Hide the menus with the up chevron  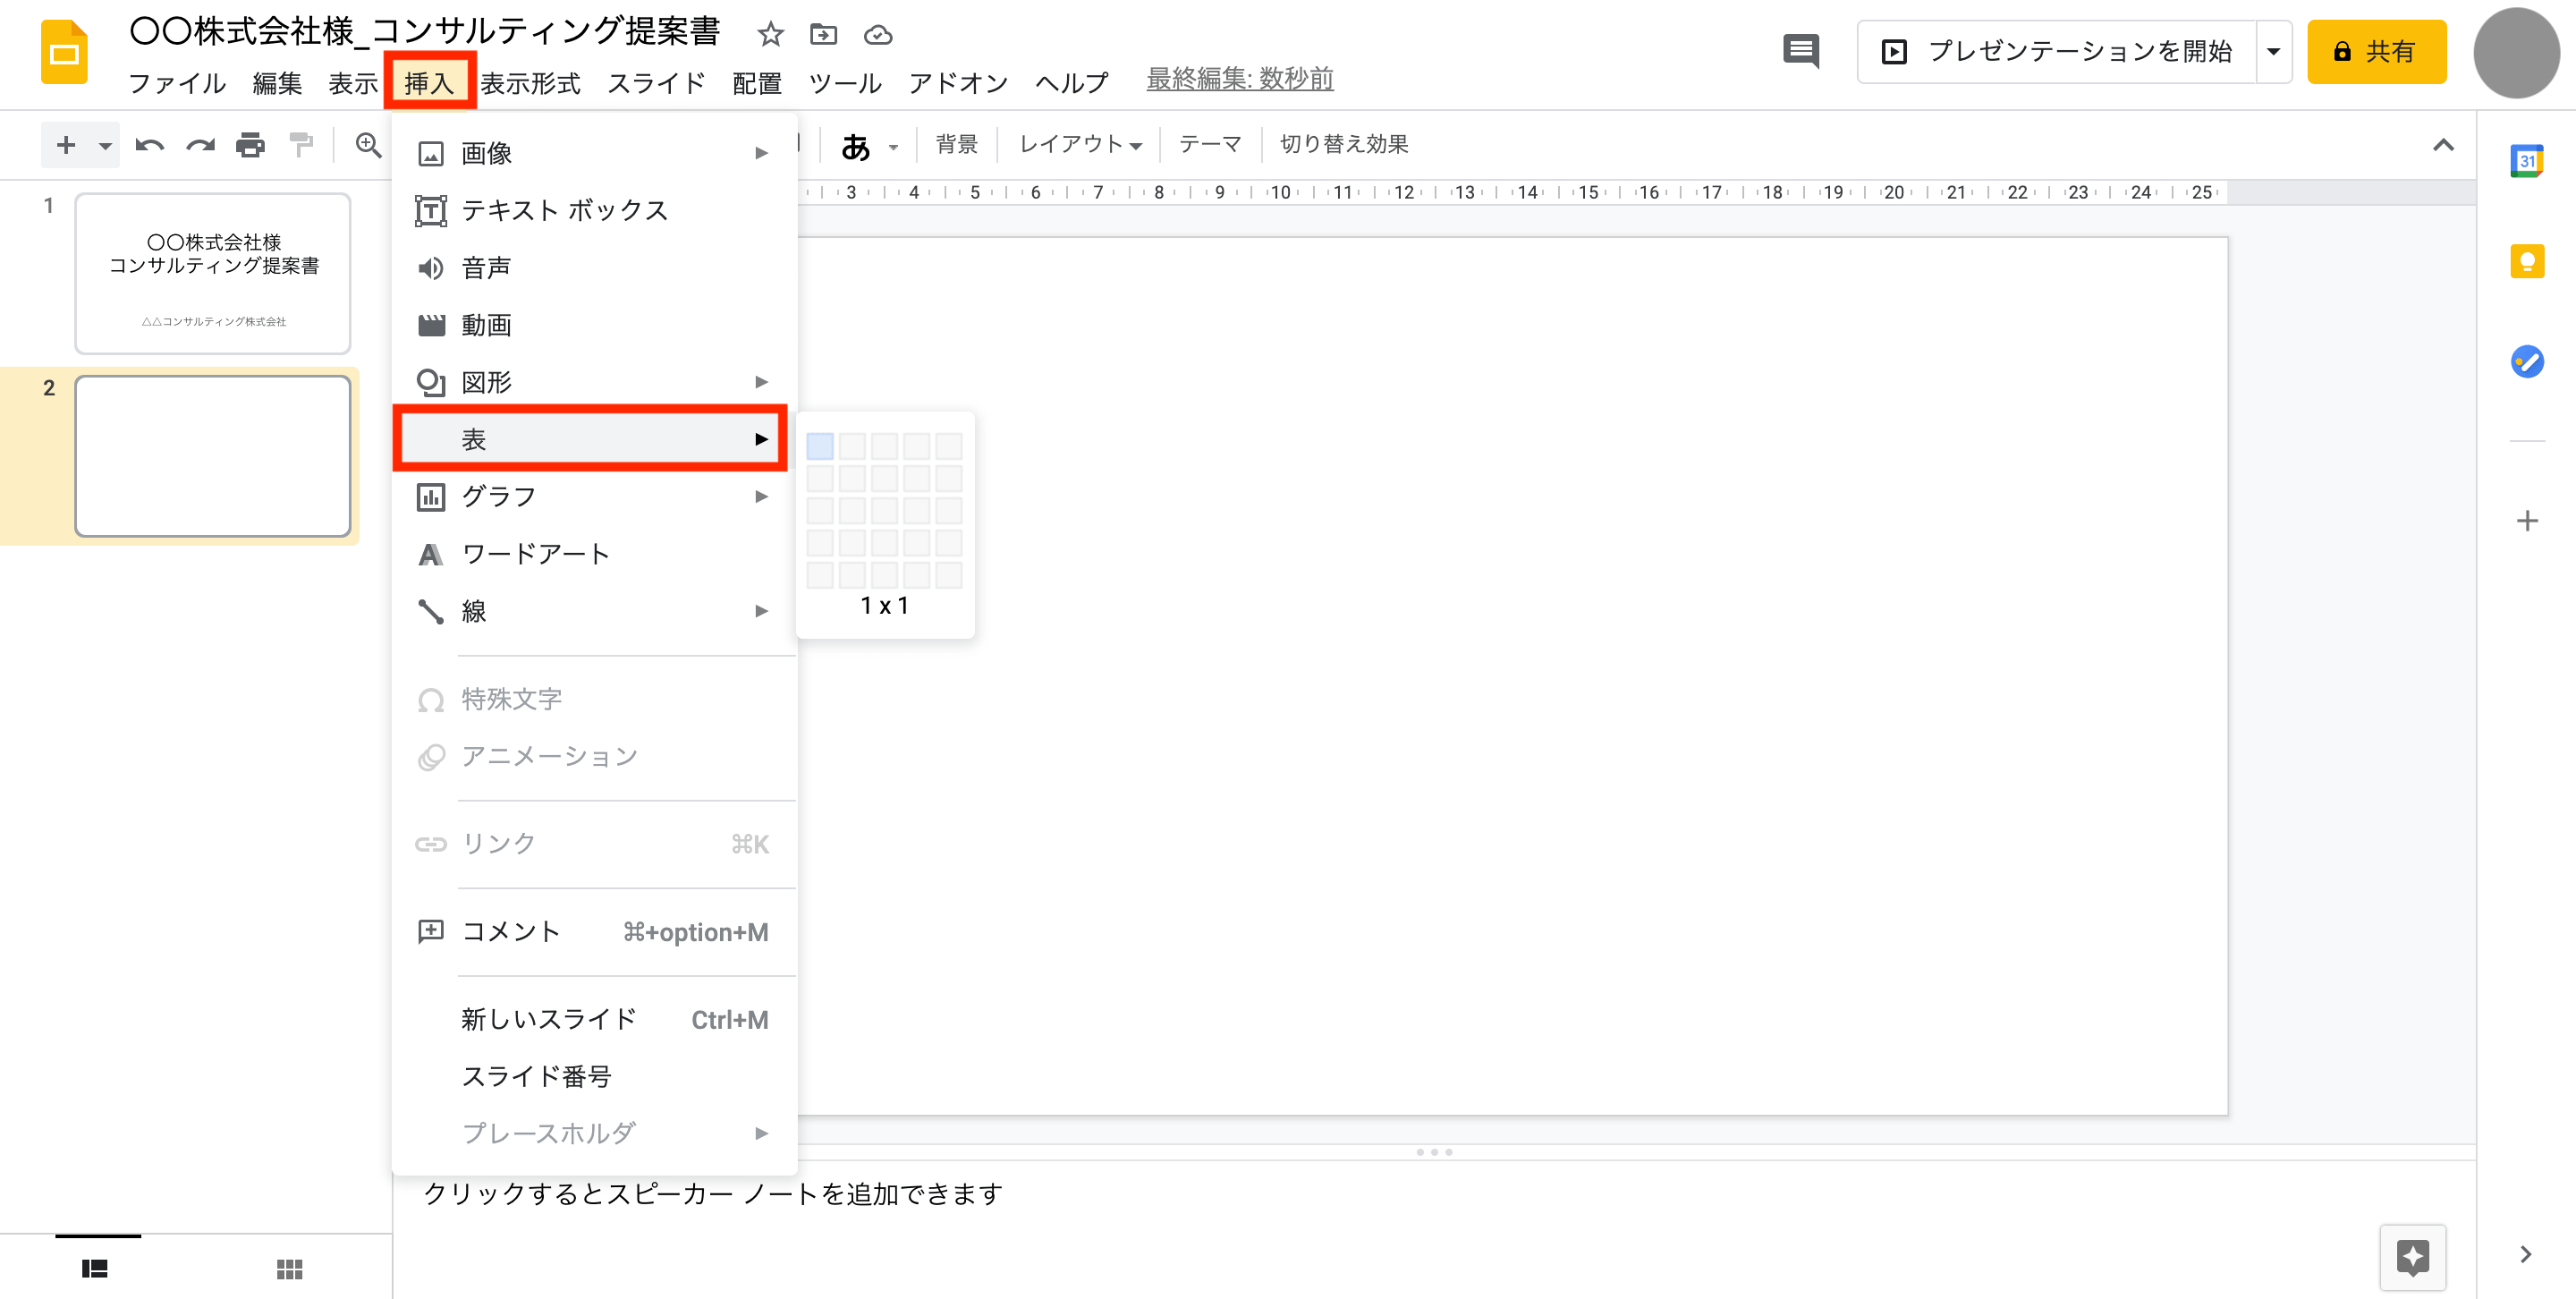pos(2443,145)
